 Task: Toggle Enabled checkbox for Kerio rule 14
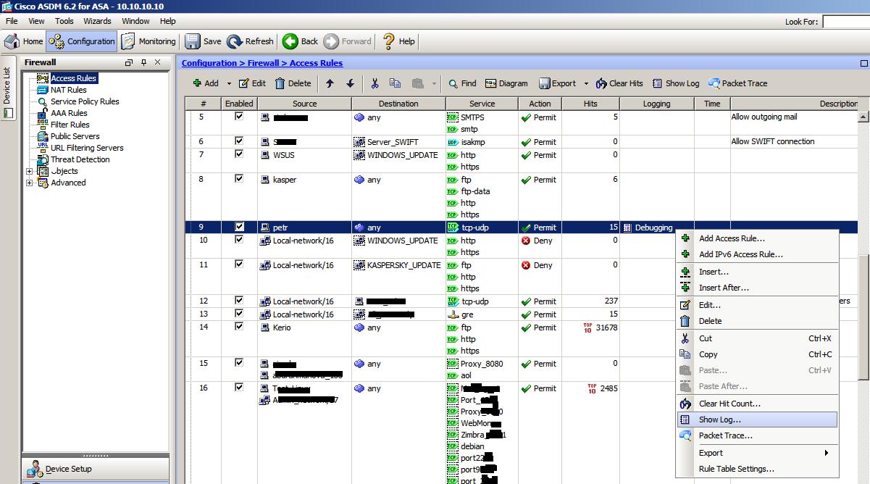[x=239, y=326]
